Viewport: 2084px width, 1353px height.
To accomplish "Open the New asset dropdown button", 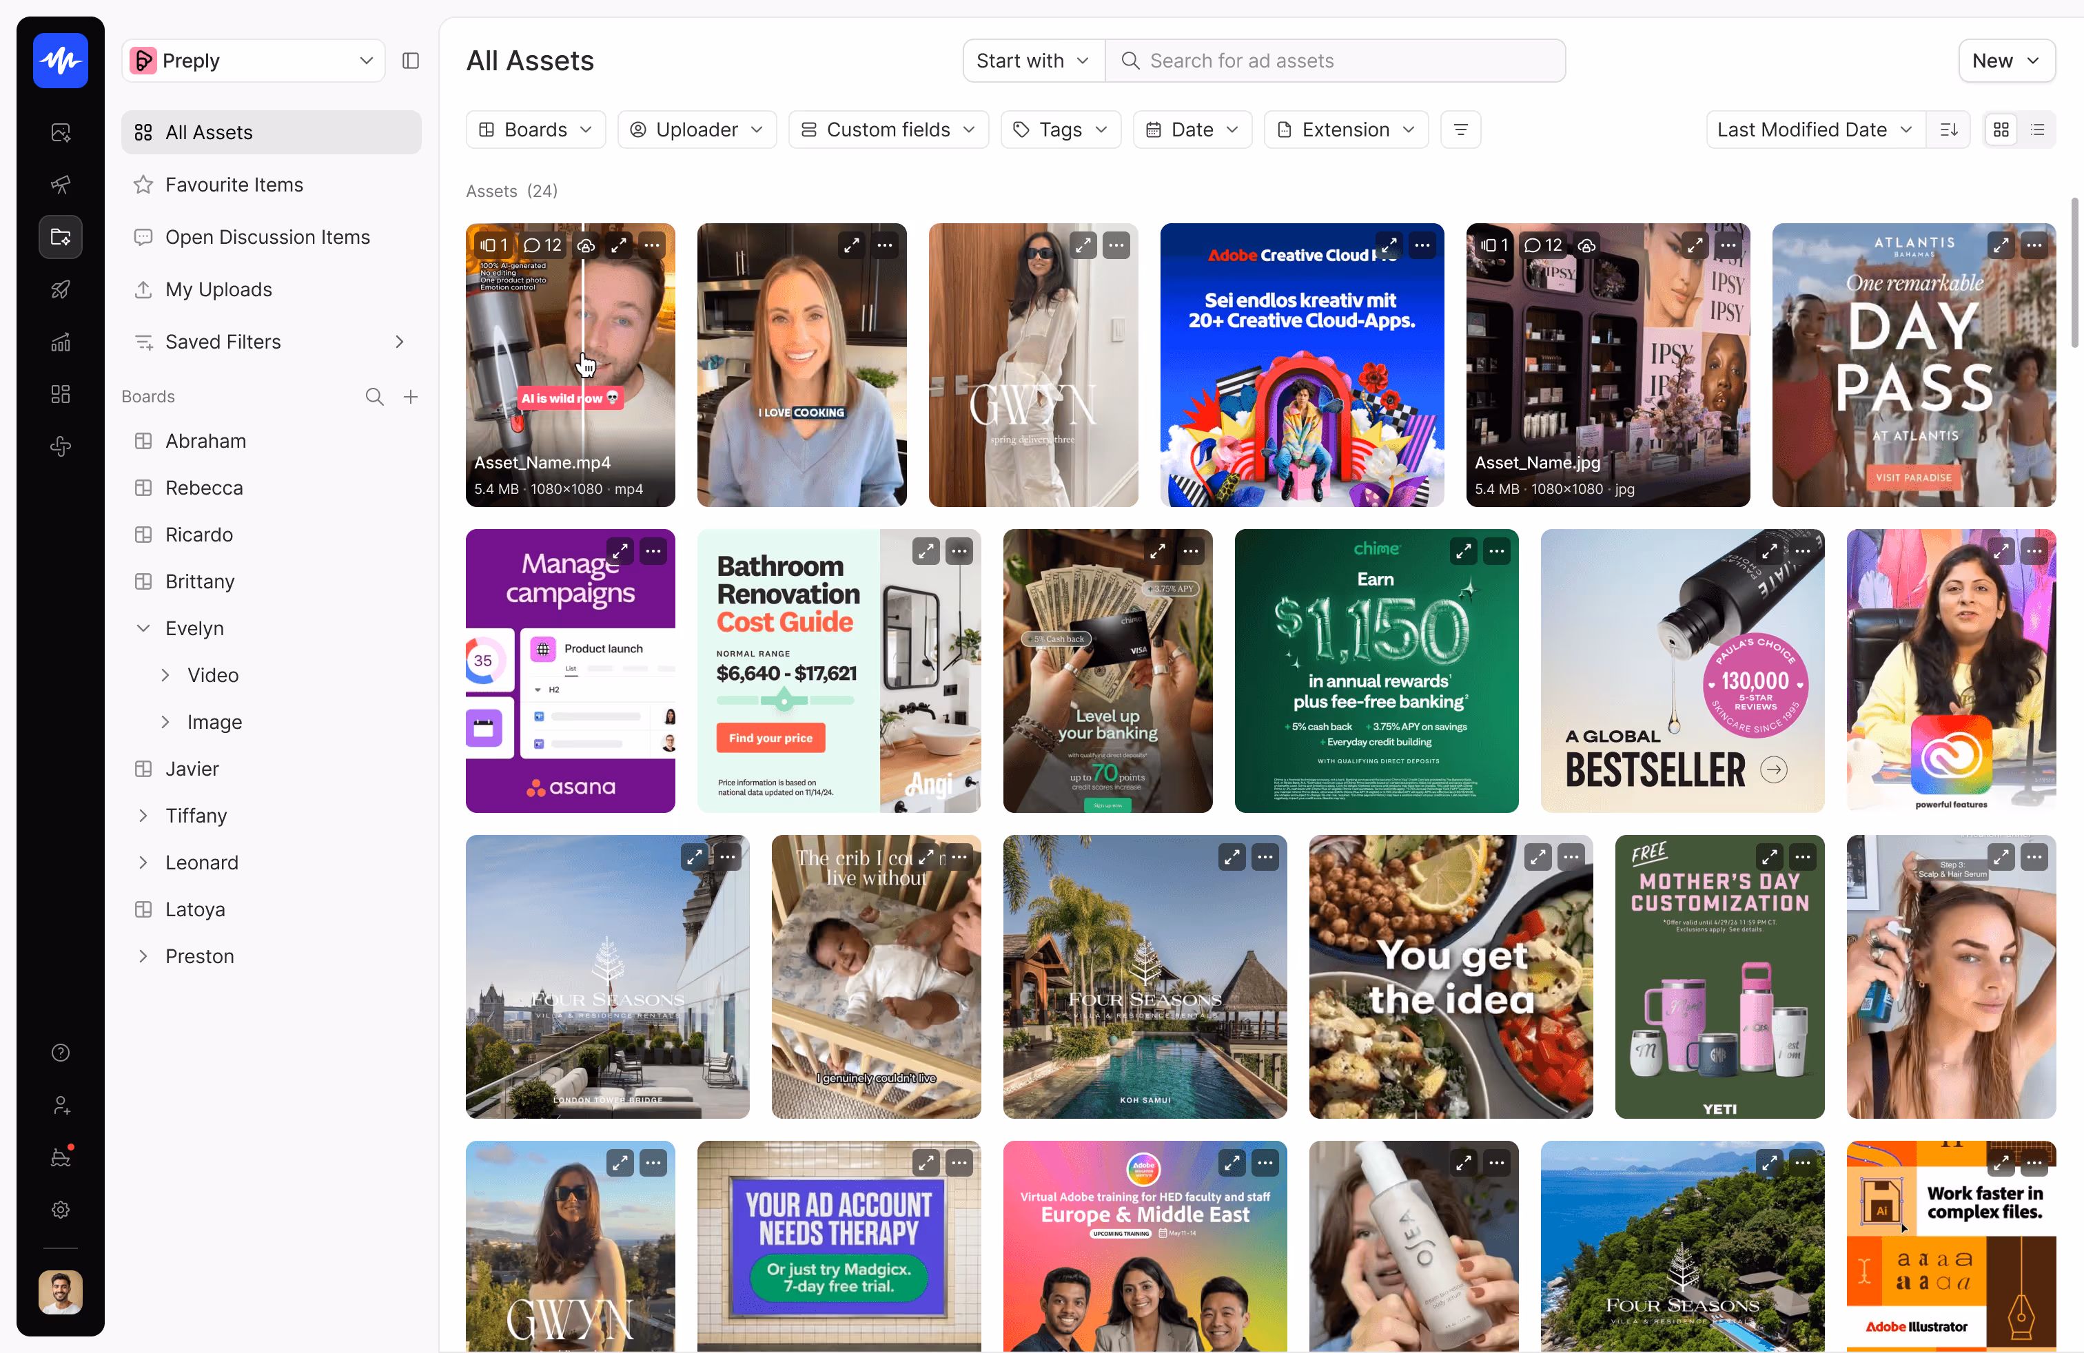I will tap(2007, 61).
